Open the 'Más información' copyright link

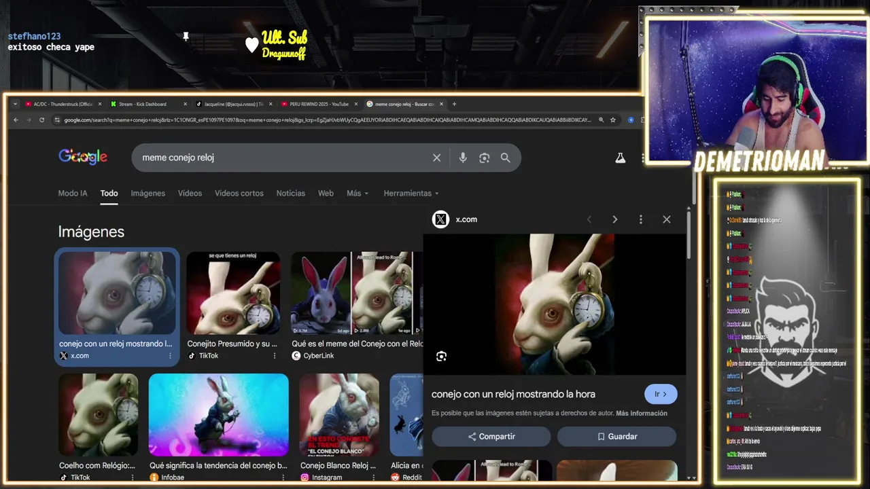(x=642, y=413)
